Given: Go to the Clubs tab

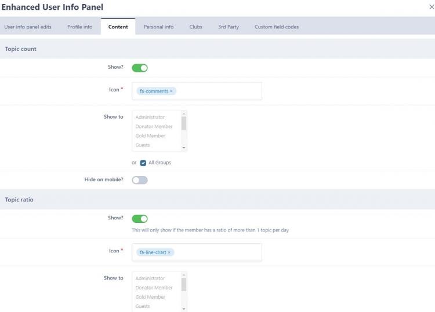Looking at the screenshot, I should (x=195, y=27).
